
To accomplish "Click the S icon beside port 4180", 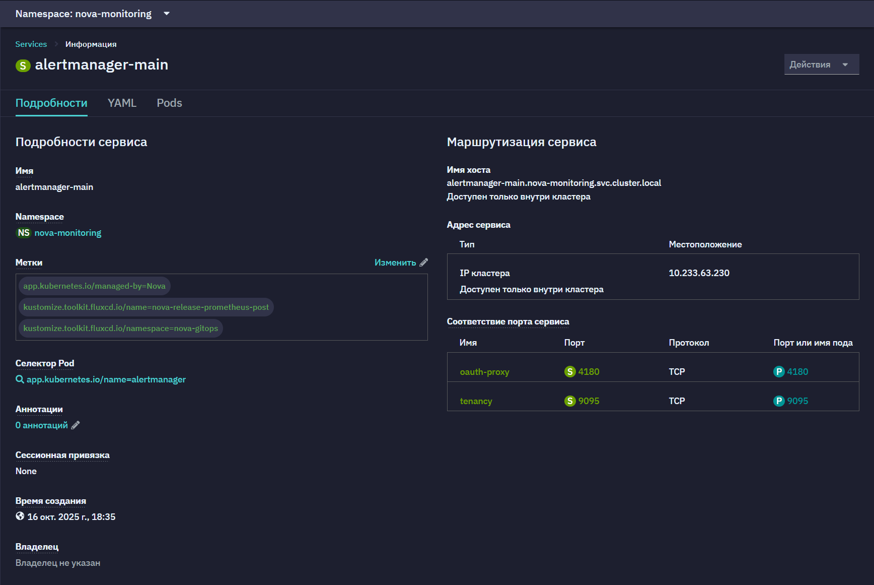I will tap(570, 372).
